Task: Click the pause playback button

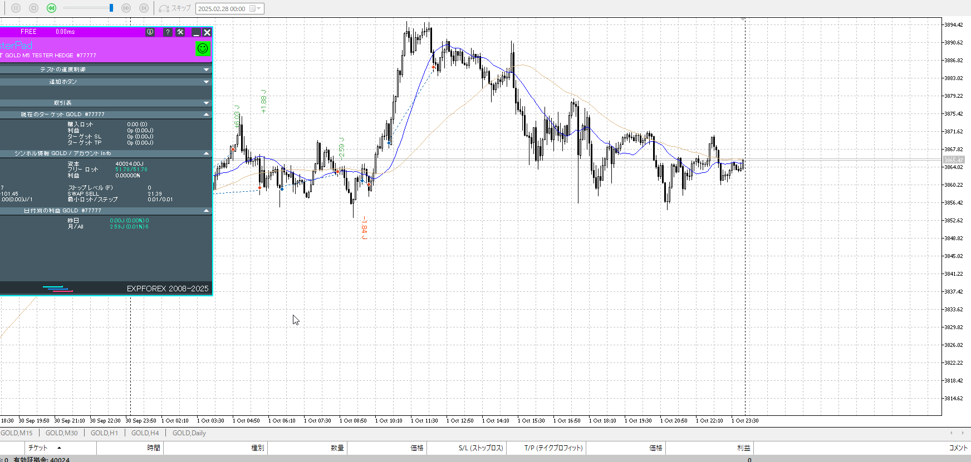Action: click(16, 8)
